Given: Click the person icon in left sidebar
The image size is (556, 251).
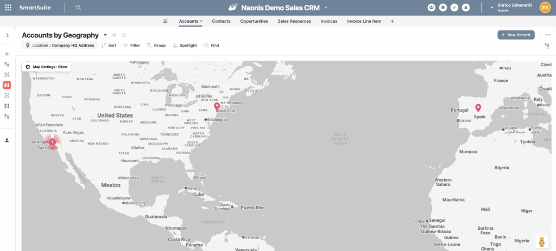Looking at the screenshot, I should point(7,140).
